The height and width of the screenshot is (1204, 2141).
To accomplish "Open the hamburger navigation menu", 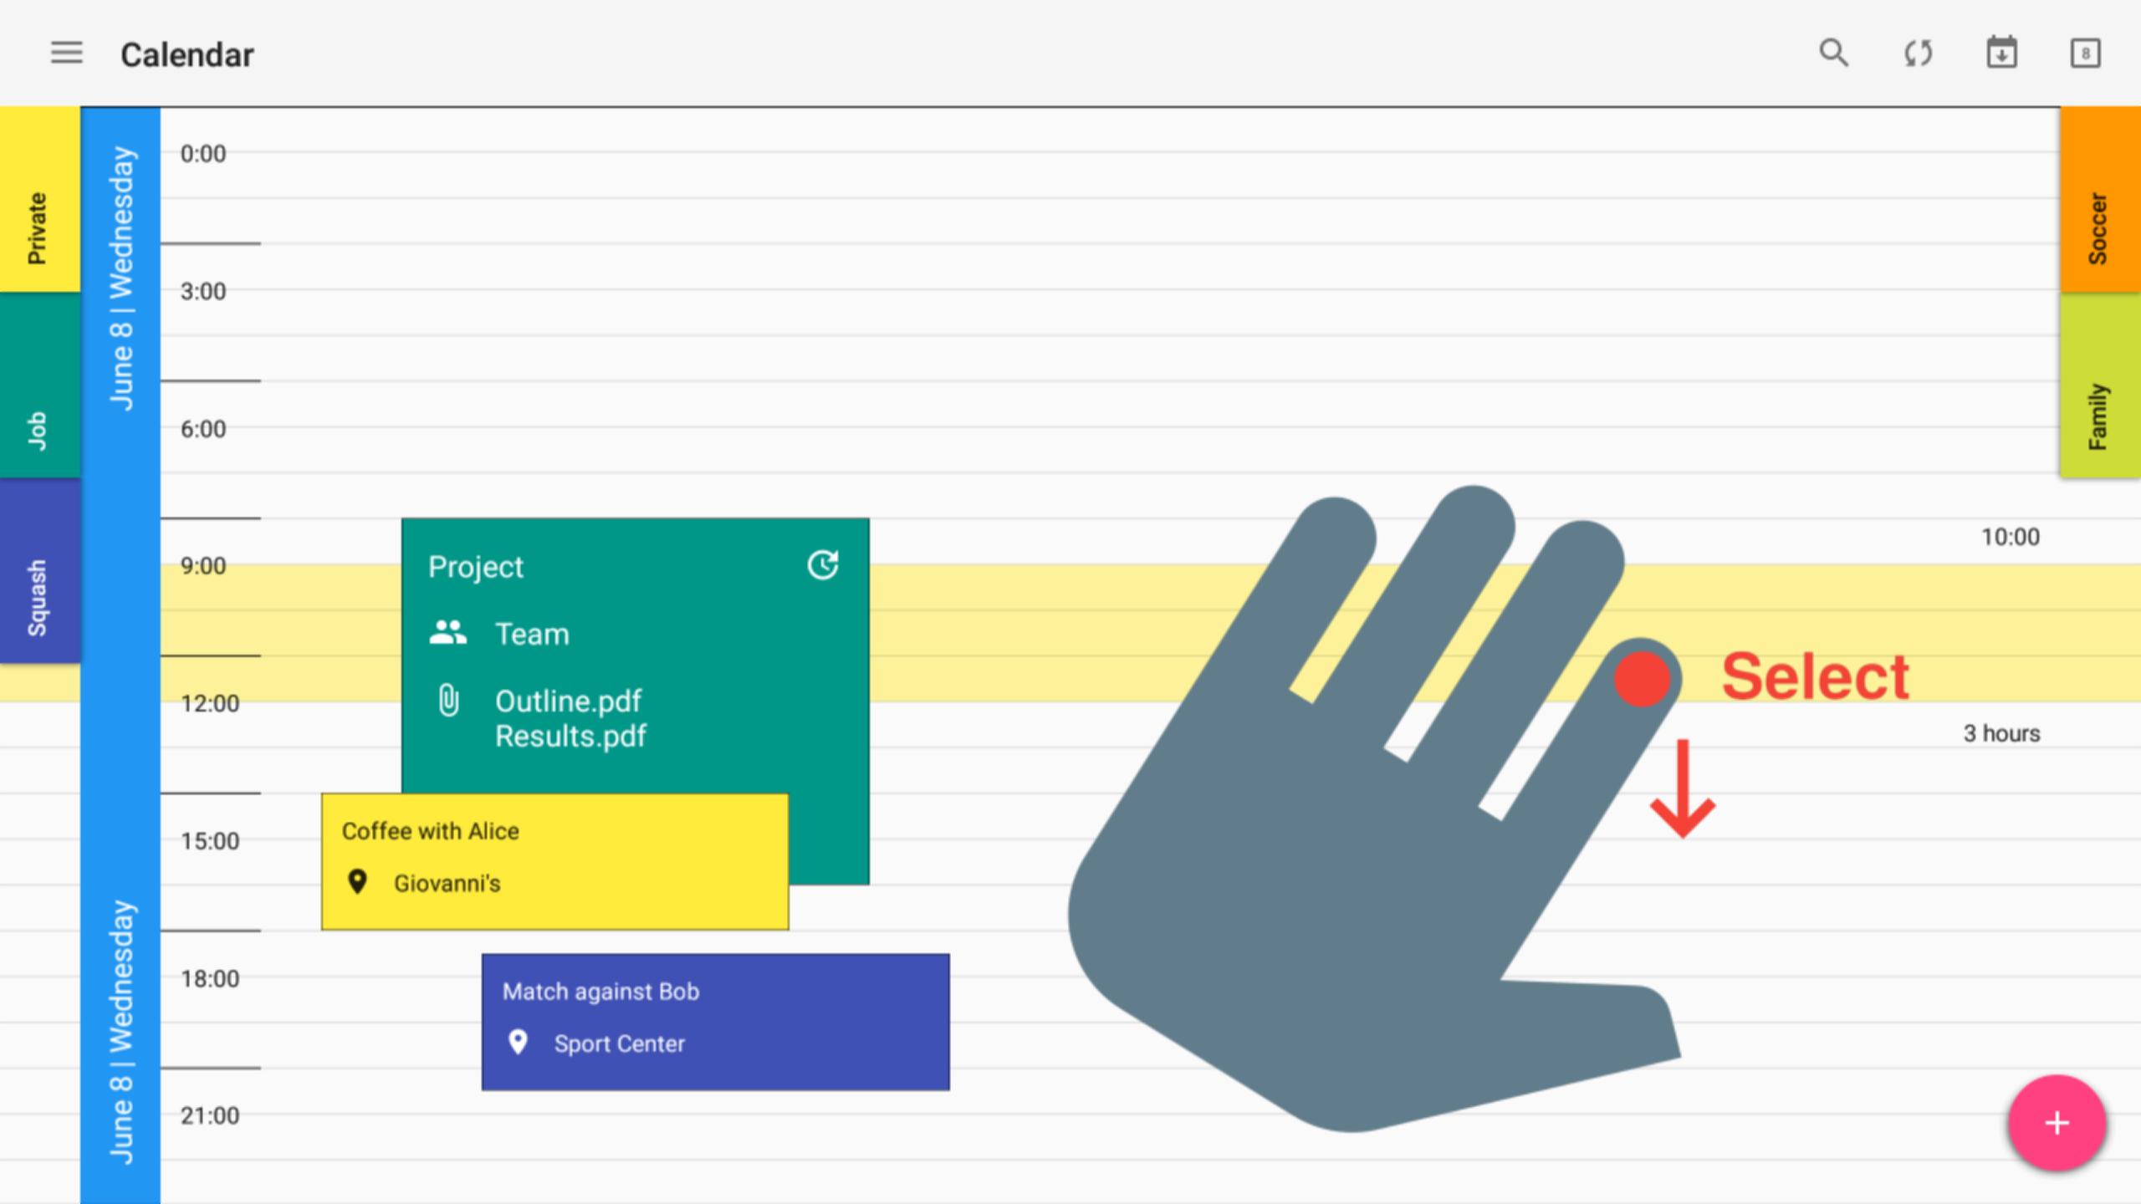I will click(x=66, y=54).
